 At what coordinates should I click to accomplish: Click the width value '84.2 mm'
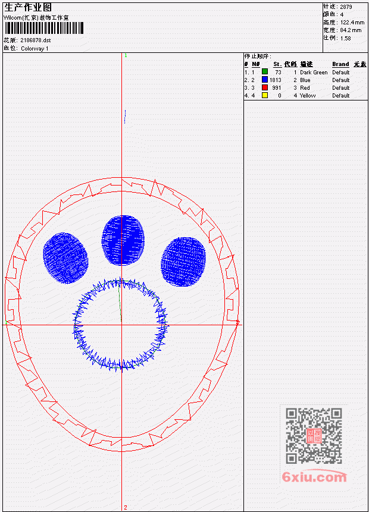pos(351,30)
